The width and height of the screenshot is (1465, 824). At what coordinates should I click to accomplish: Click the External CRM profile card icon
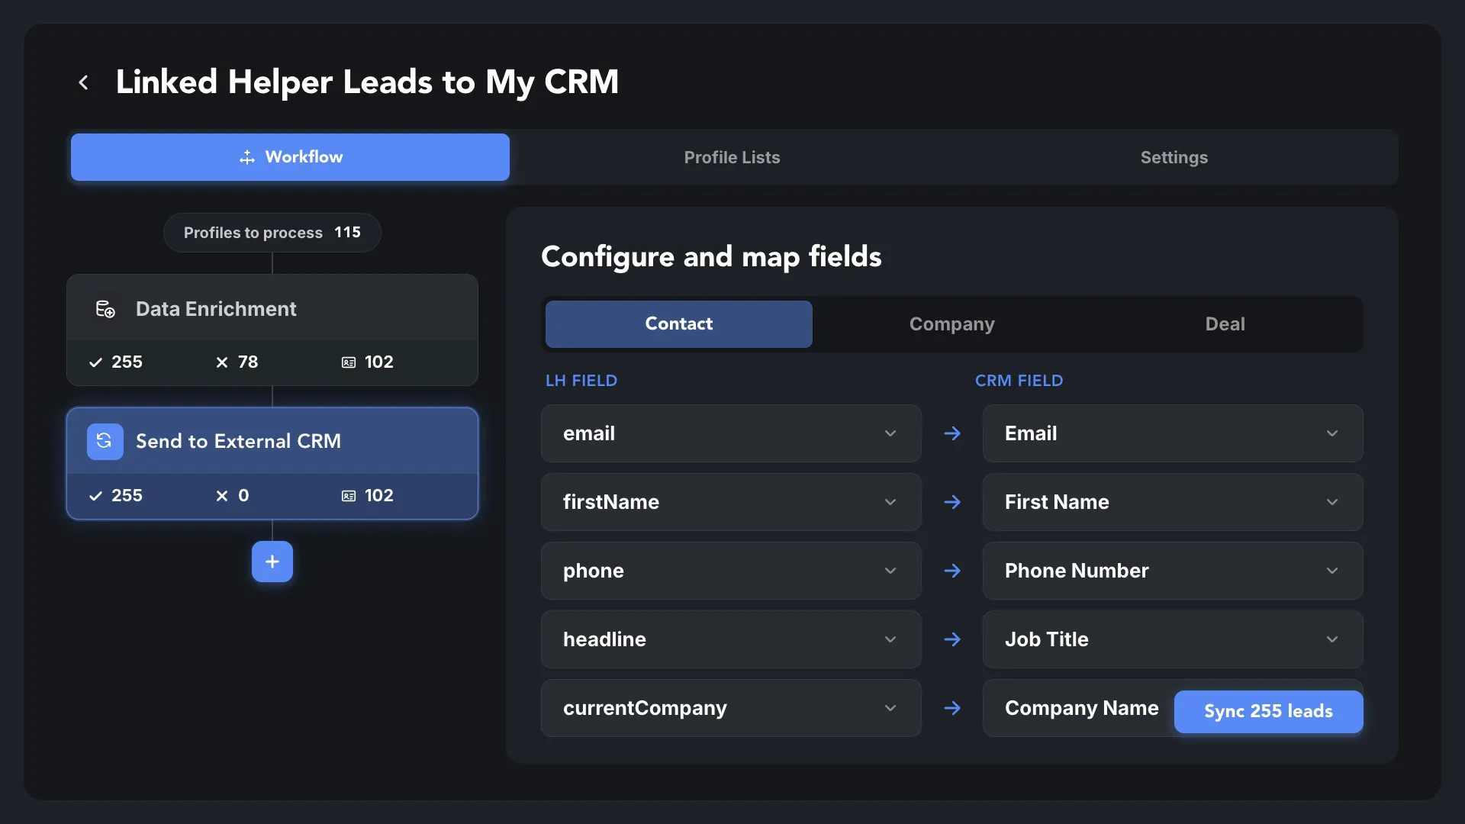(x=349, y=496)
